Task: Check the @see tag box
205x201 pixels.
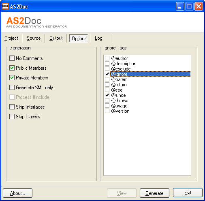Action: (107, 90)
